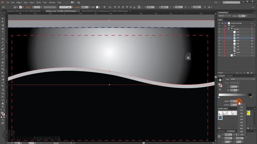Hide the BG sublayer

click(219, 55)
